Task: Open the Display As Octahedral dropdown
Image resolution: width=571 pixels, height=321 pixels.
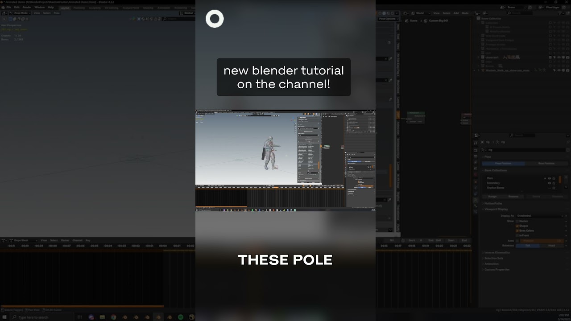Action: point(539,216)
